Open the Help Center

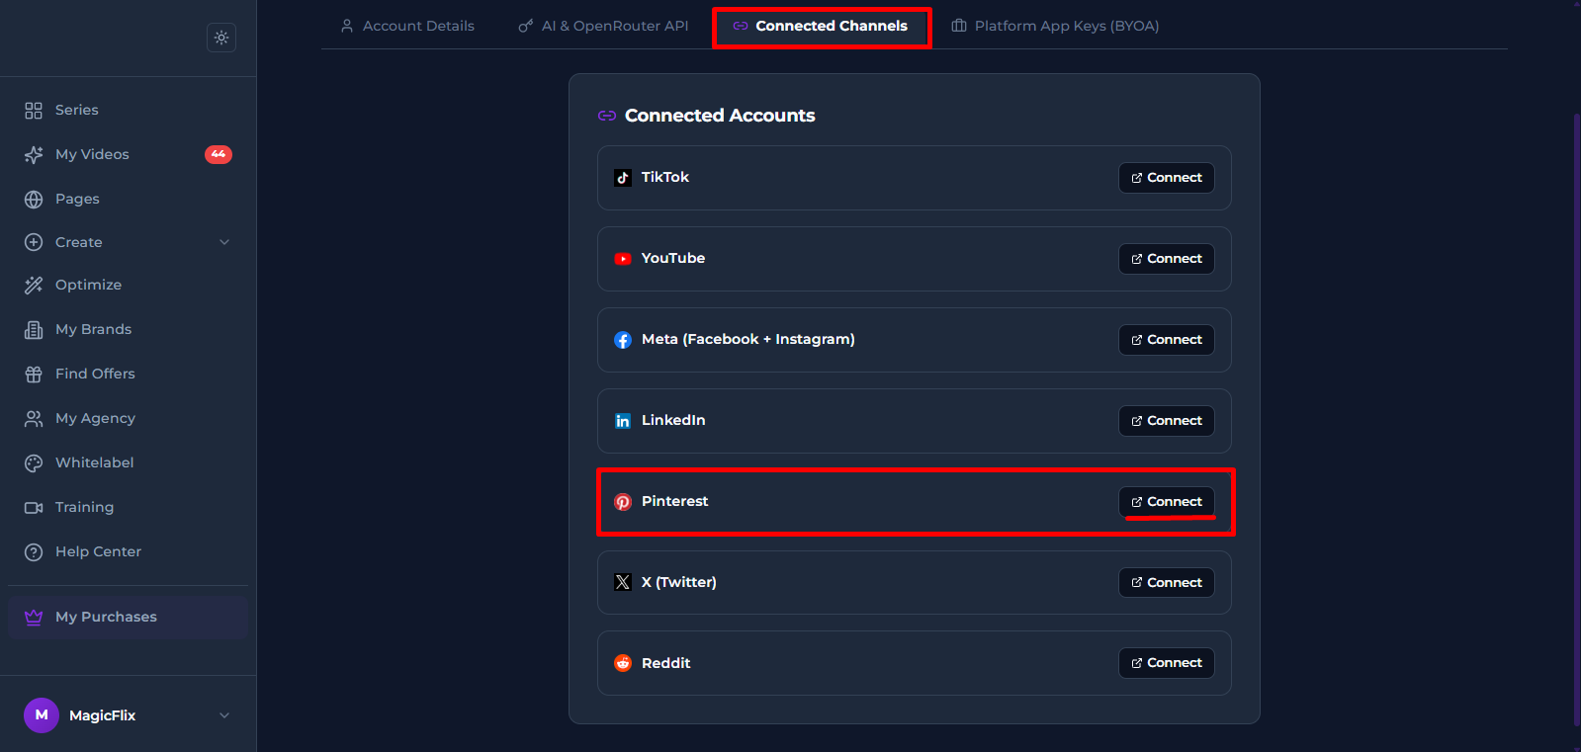(128, 551)
